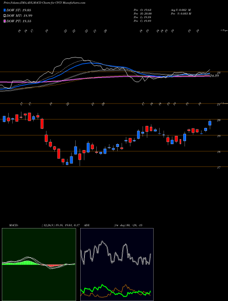228x301 pixels.
Task: Click the ADX values '(14 day) 30, +28, -15'
Action: pos(128,225)
